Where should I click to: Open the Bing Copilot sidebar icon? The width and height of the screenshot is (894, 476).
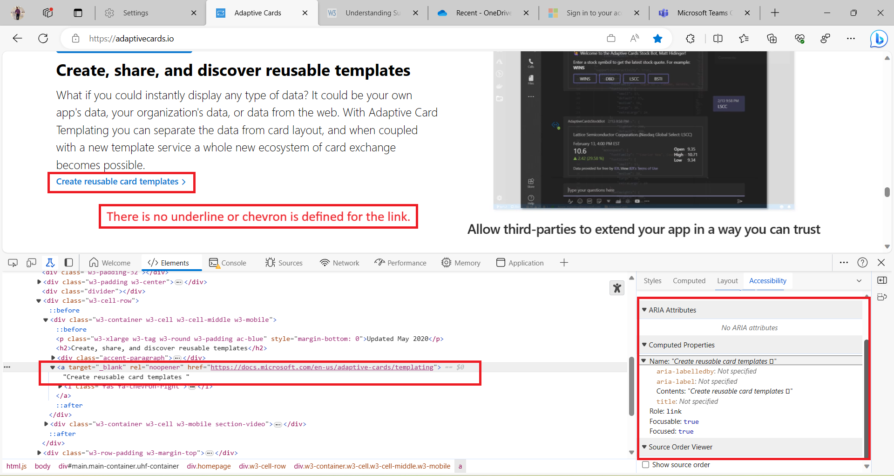pos(879,39)
